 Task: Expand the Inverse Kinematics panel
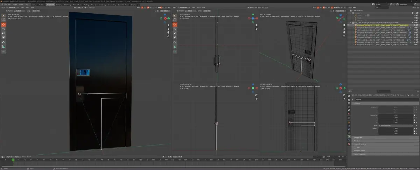pos(385,144)
